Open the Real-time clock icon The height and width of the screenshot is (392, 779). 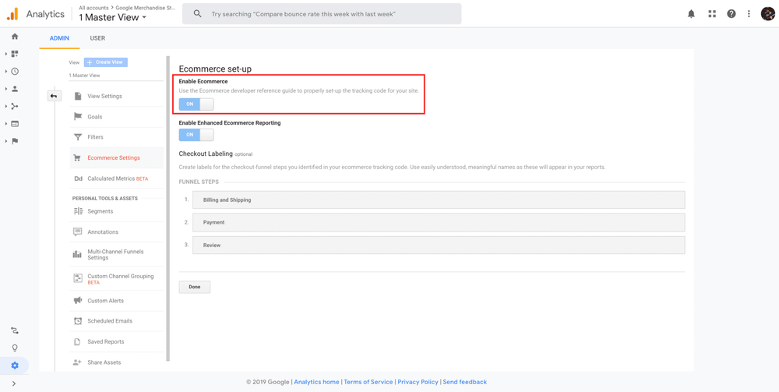(15, 71)
